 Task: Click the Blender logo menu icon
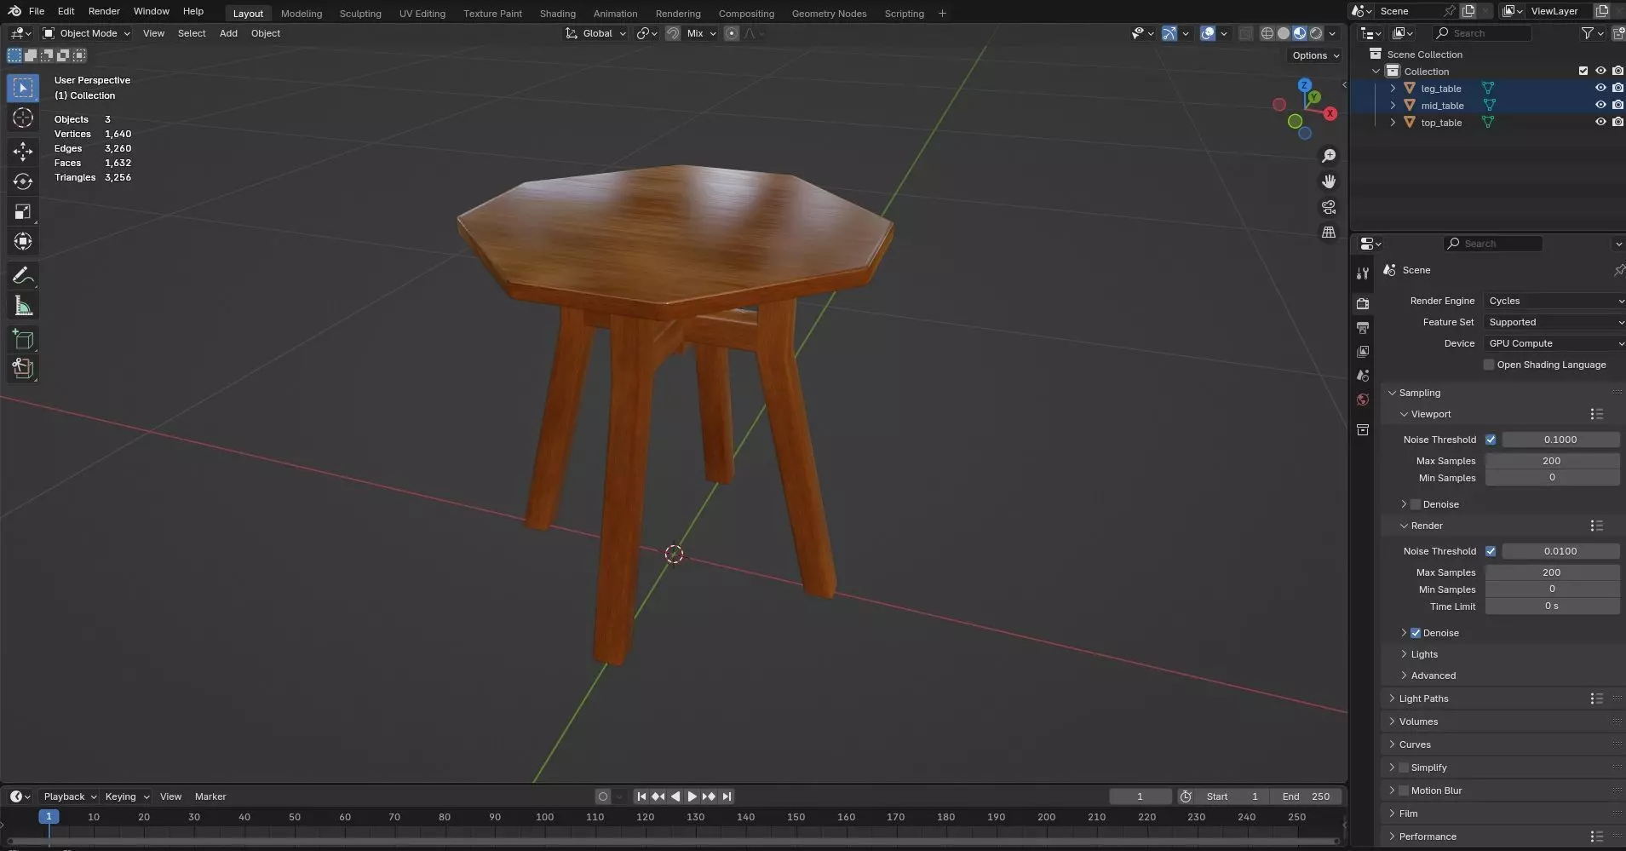pos(14,11)
